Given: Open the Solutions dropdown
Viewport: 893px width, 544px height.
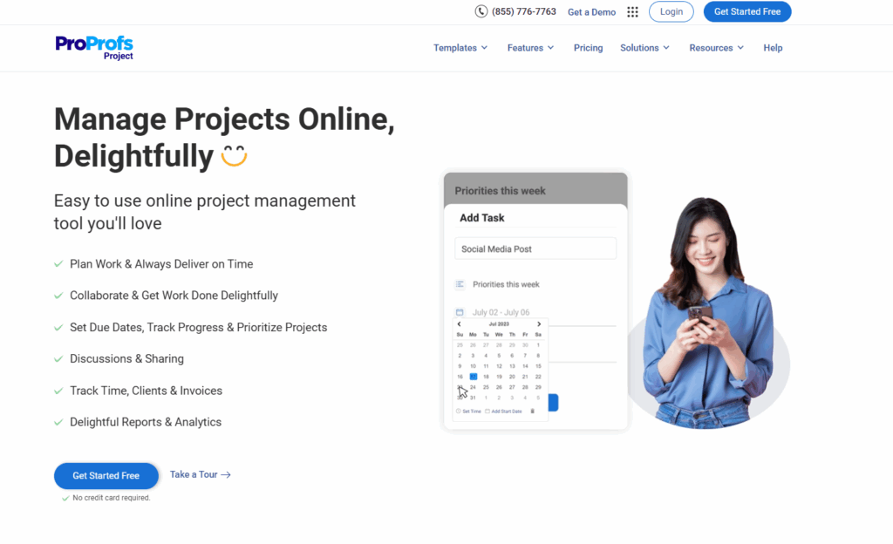Looking at the screenshot, I should click(x=644, y=48).
